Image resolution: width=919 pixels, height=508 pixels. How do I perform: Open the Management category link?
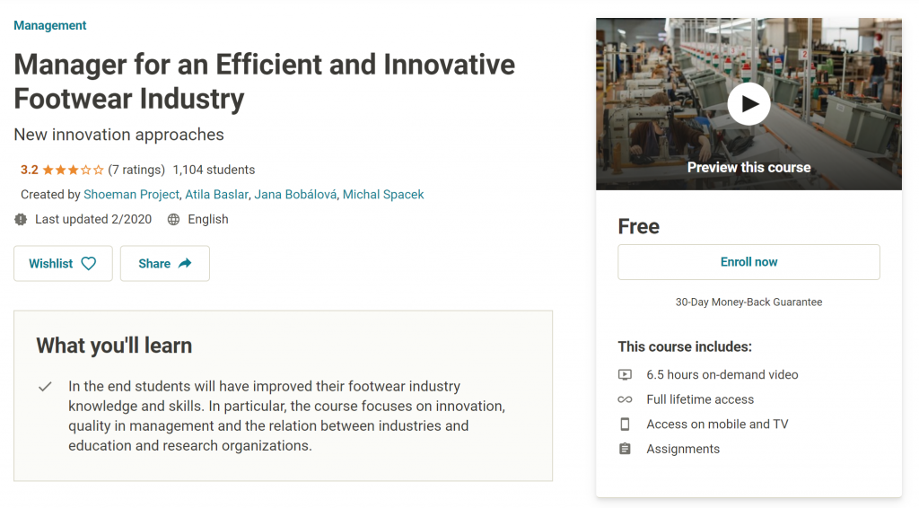[50, 26]
